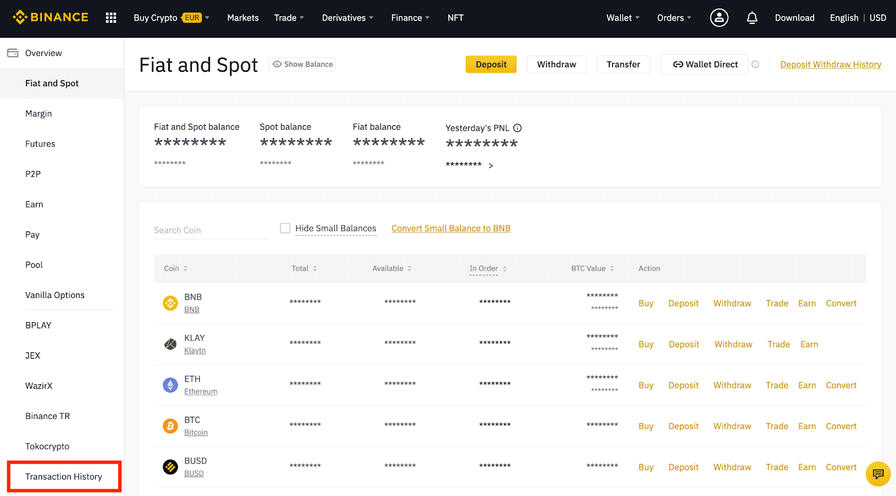The height and width of the screenshot is (496, 896).
Task: Click the Search Coin input field
Action: [212, 230]
